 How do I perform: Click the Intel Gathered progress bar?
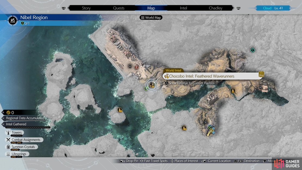(x=28, y=127)
